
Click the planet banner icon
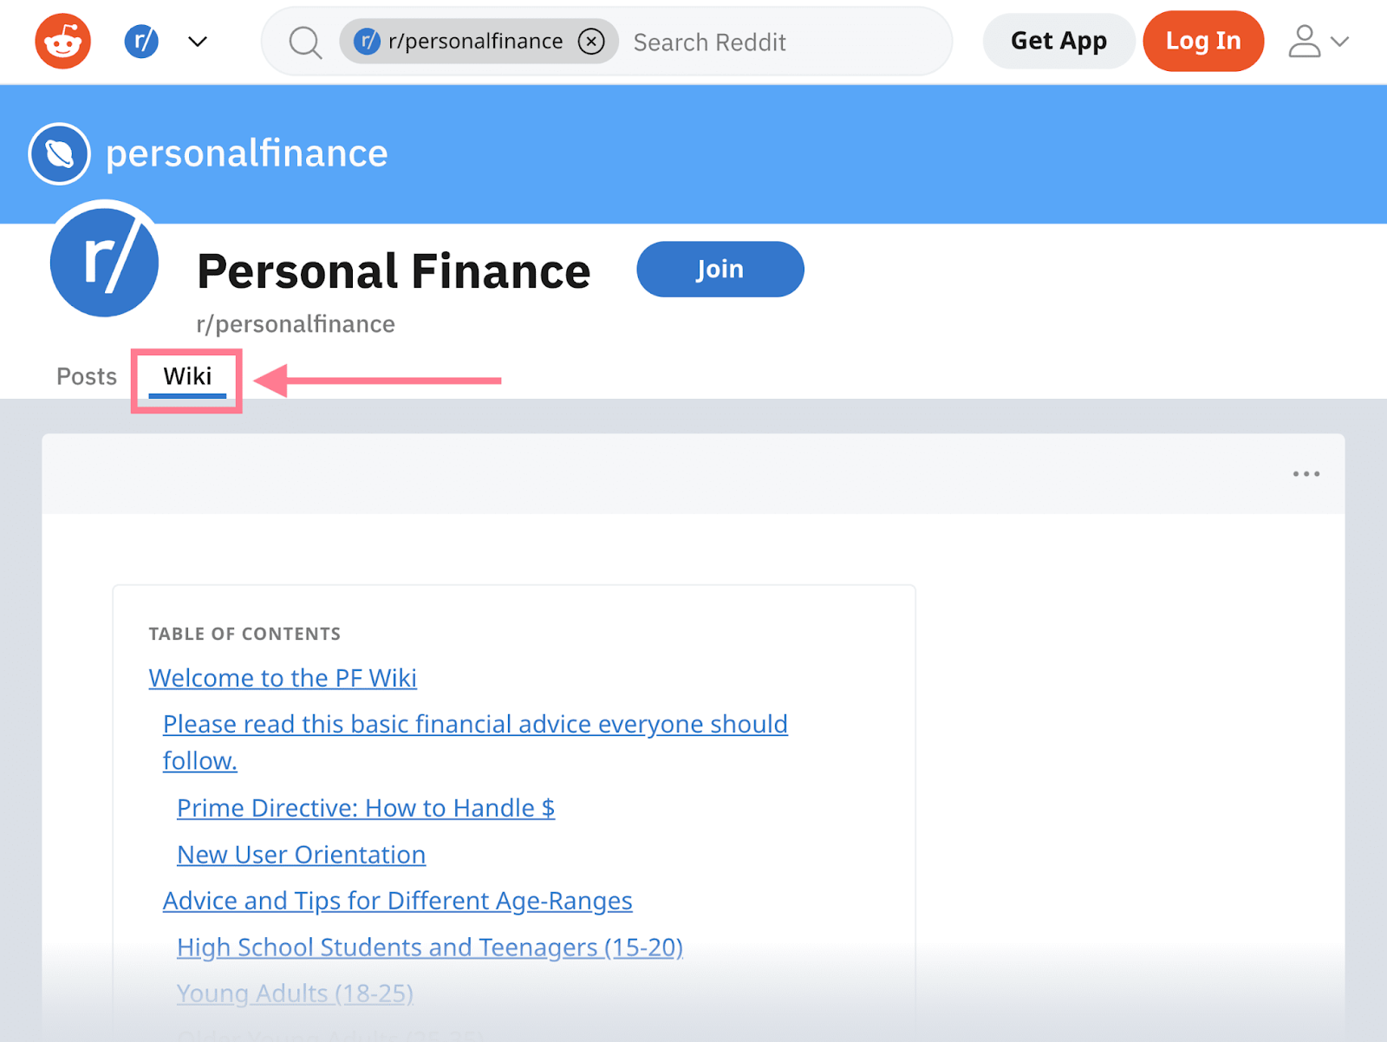[60, 154]
